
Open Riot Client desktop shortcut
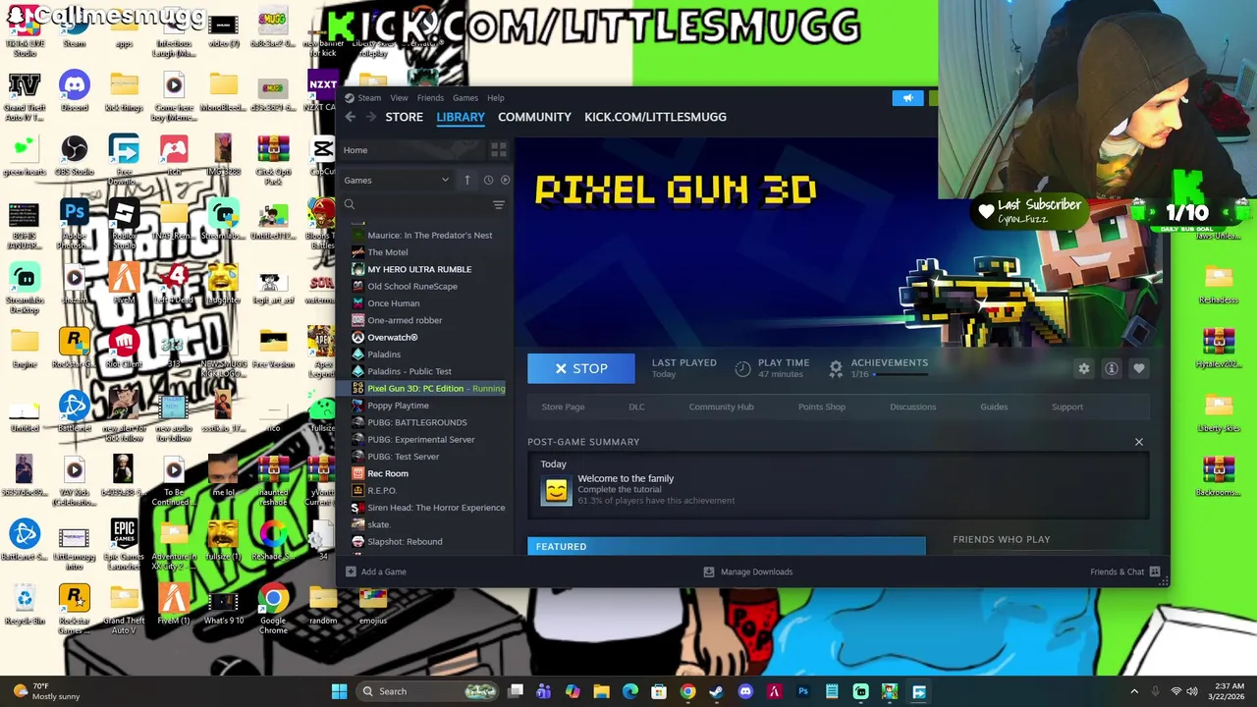tap(124, 350)
